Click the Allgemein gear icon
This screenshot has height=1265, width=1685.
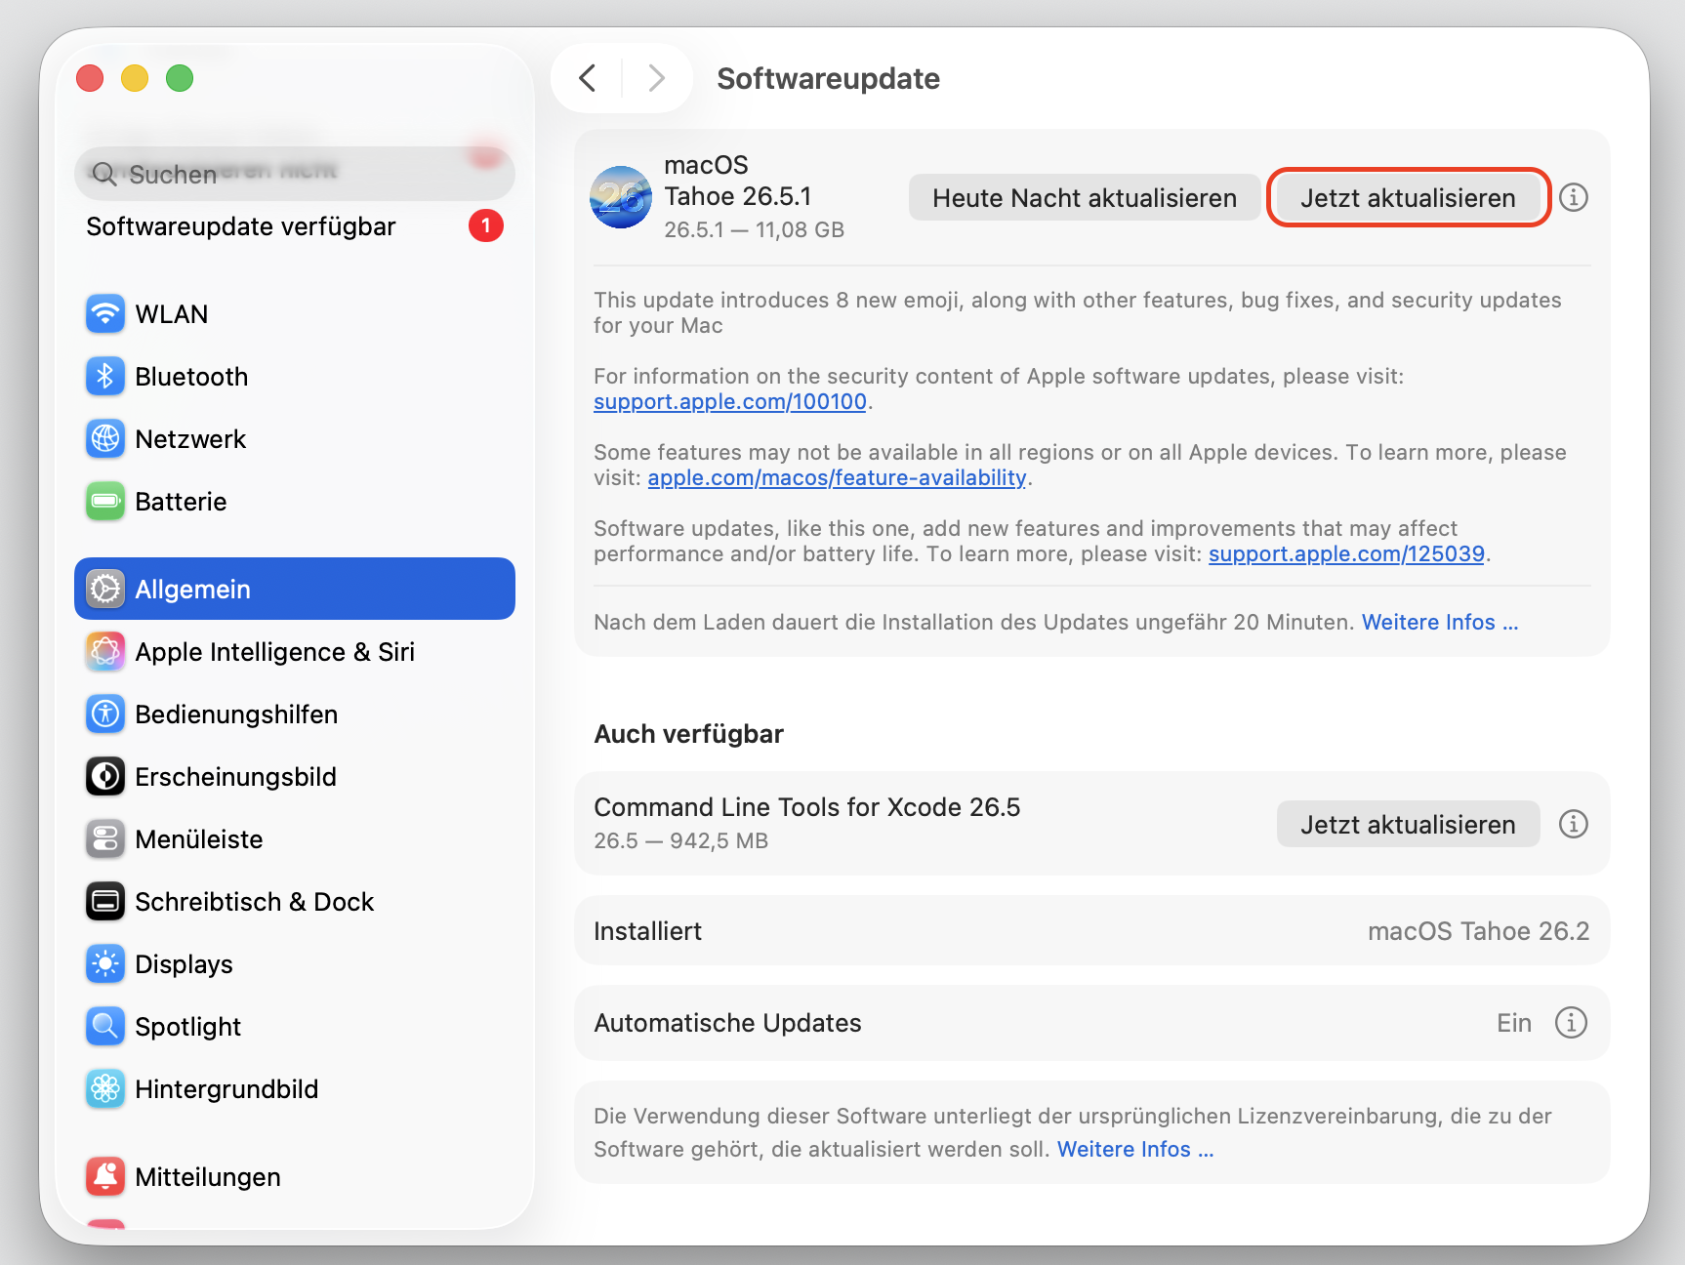105,590
